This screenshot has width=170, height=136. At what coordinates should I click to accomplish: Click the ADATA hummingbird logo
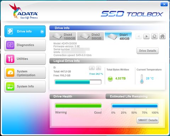point(23,11)
